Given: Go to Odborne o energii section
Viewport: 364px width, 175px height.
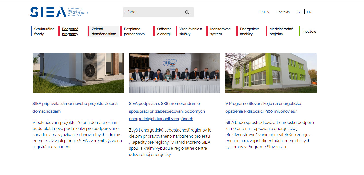Looking at the screenshot, I should 164,31.
